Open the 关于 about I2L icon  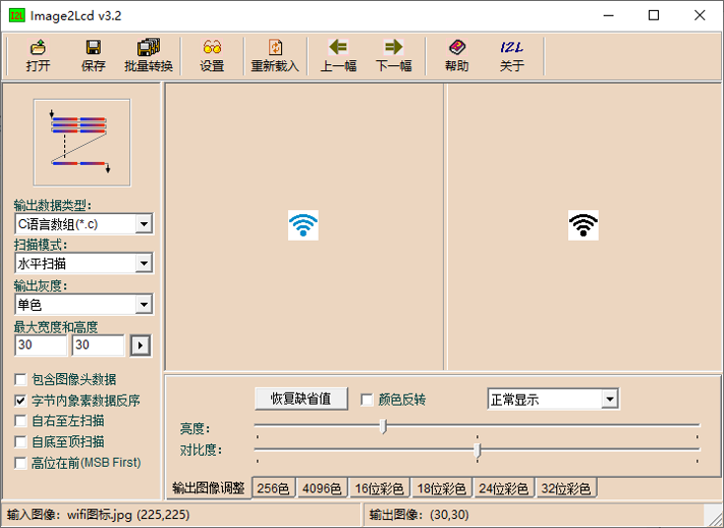click(x=512, y=56)
